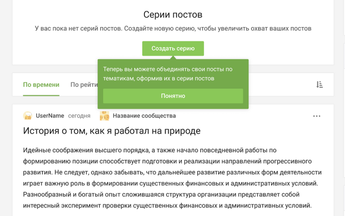Viewport: 345px width, 216px height.
Task: Open UserName's avatar picture
Action: point(28,116)
